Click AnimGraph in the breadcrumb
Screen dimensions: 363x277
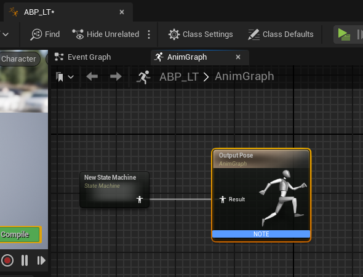click(x=244, y=76)
